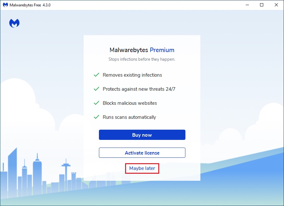This screenshot has height=206, width=284.
Task: Click the checkmark beside Runs scans automatically
Action: (96, 117)
